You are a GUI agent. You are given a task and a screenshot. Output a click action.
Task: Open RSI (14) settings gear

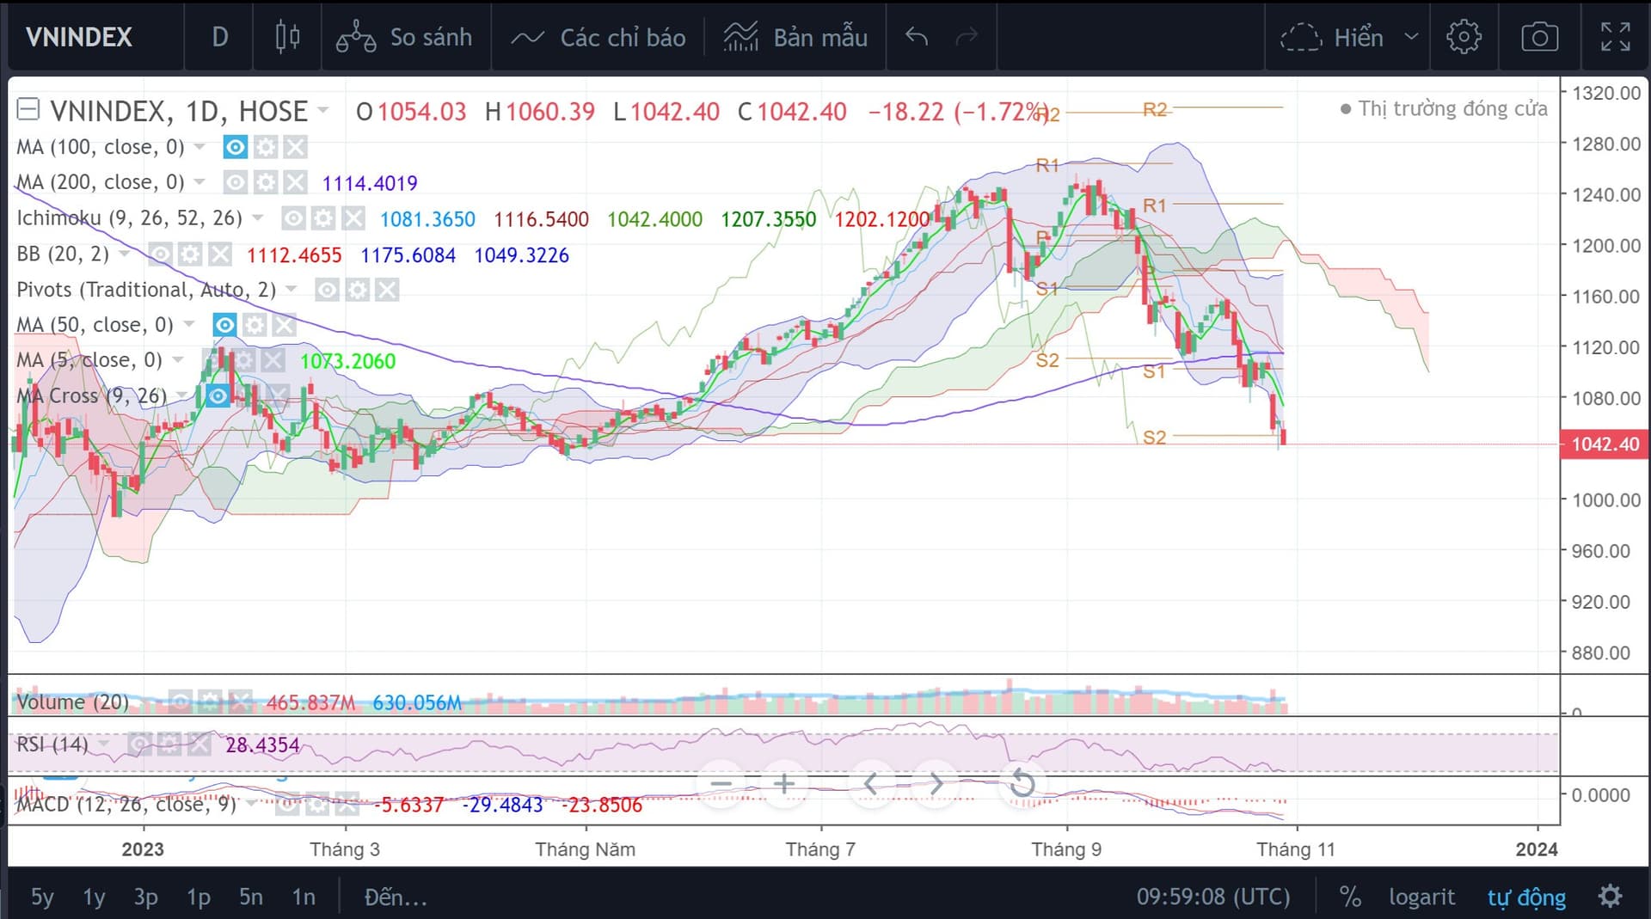(x=169, y=744)
